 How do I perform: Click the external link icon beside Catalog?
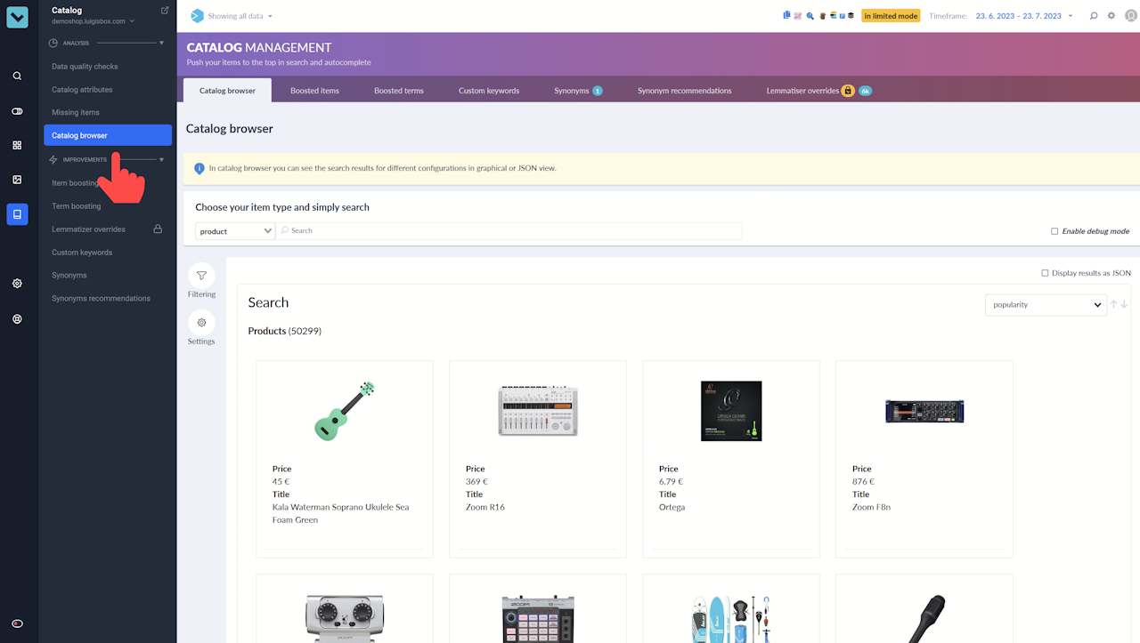tap(165, 11)
